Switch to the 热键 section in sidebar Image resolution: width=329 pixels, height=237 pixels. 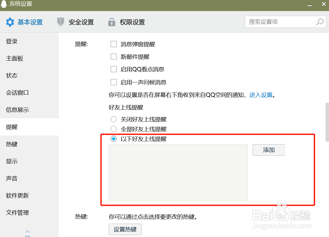pyautogui.click(x=12, y=144)
